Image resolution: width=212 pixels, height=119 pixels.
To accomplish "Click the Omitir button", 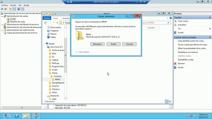I will 113,44.
